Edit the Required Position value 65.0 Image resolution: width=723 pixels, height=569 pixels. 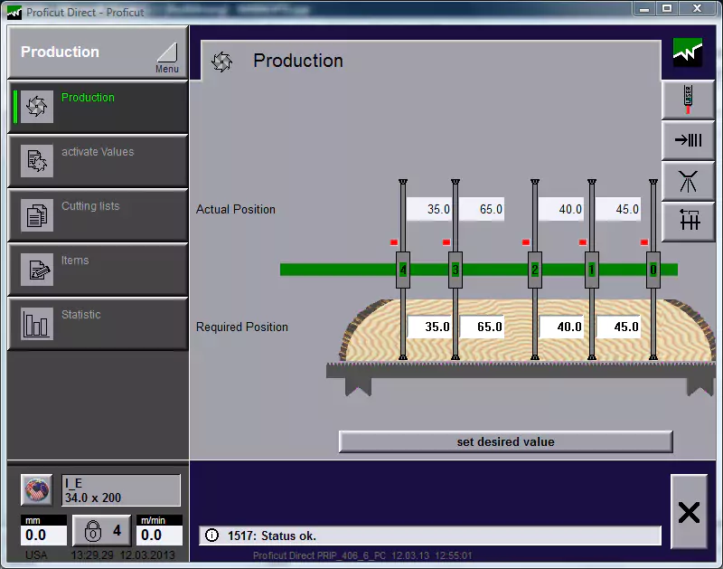coord(483,327)
